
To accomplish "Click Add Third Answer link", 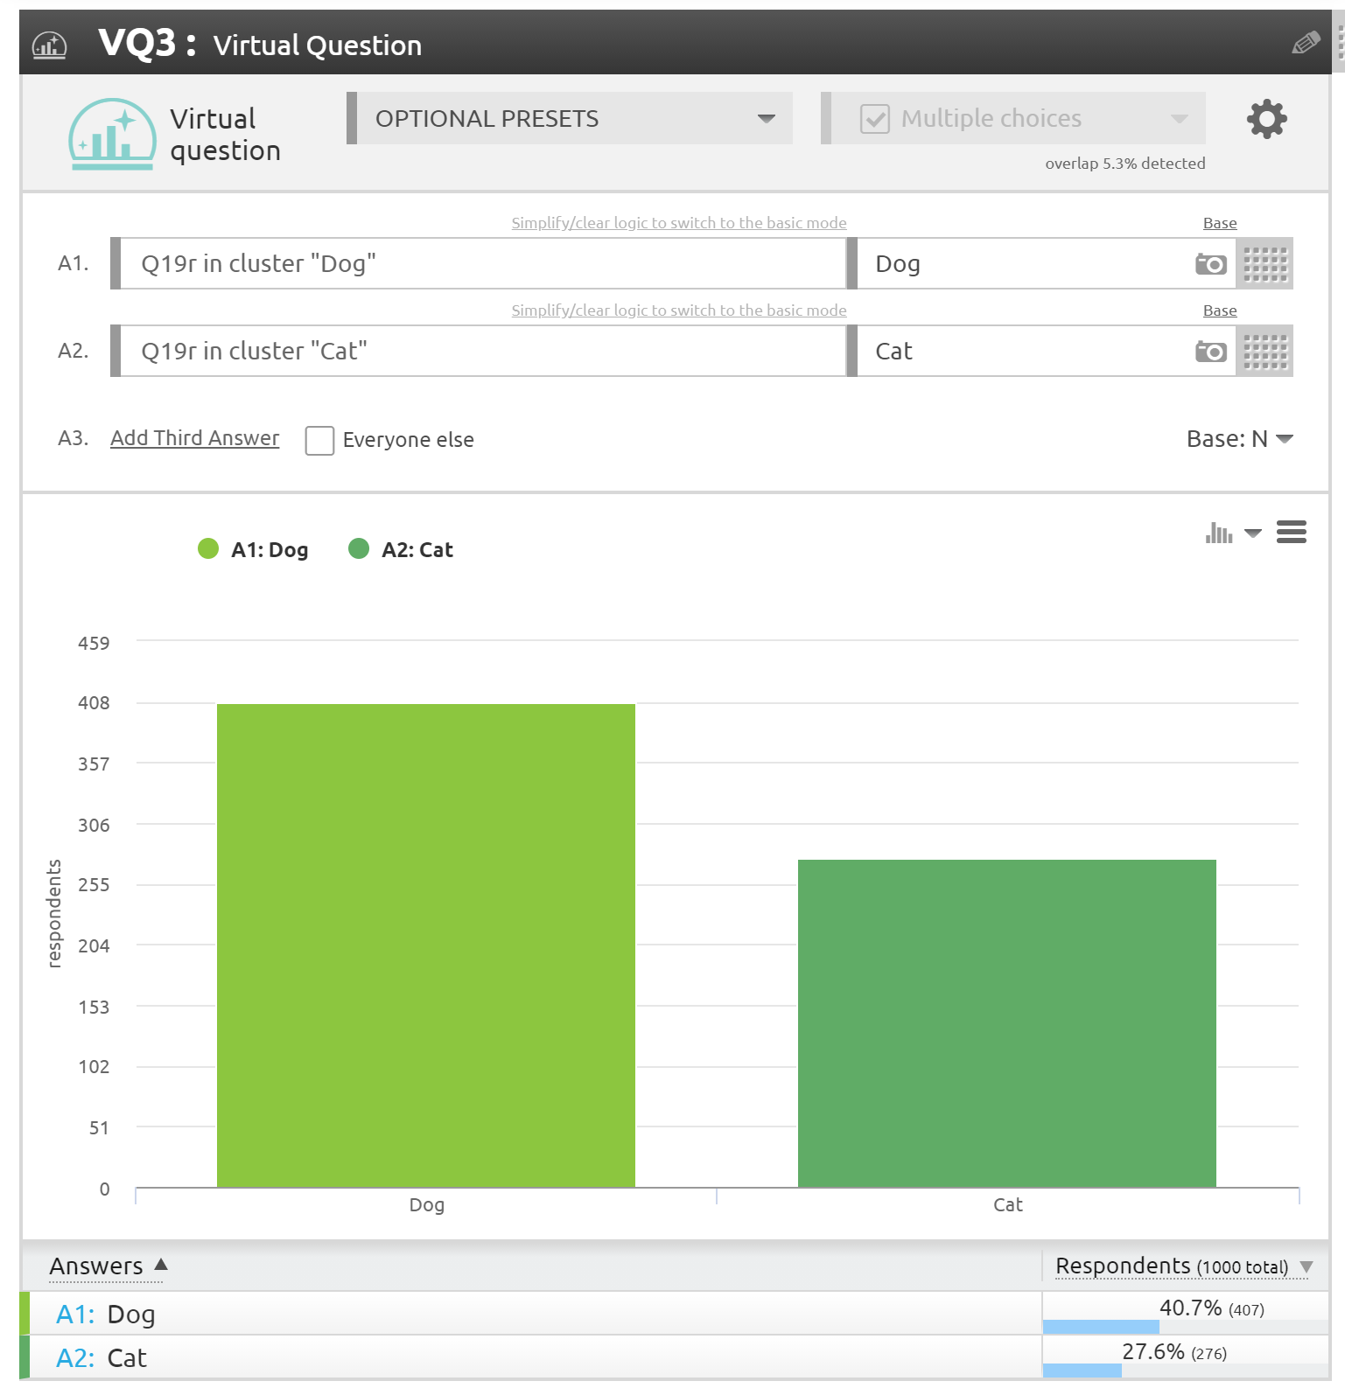I will click(194, 438).
